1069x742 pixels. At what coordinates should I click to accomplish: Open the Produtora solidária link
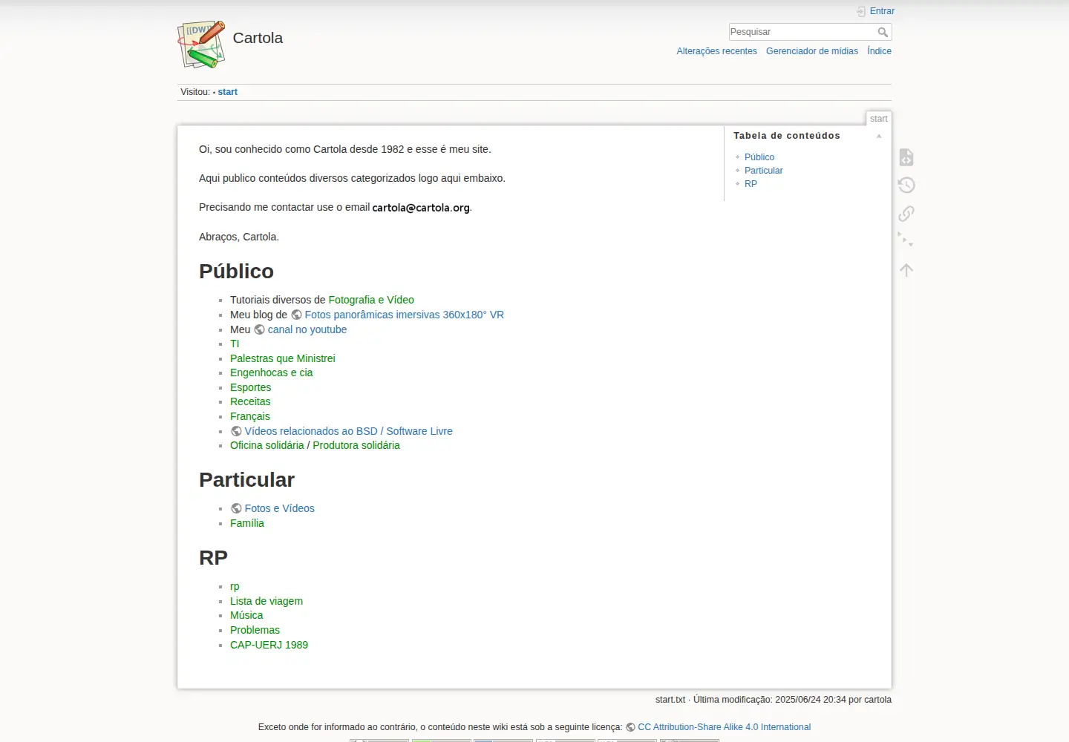pyautogui.click(x=356, y=445)
